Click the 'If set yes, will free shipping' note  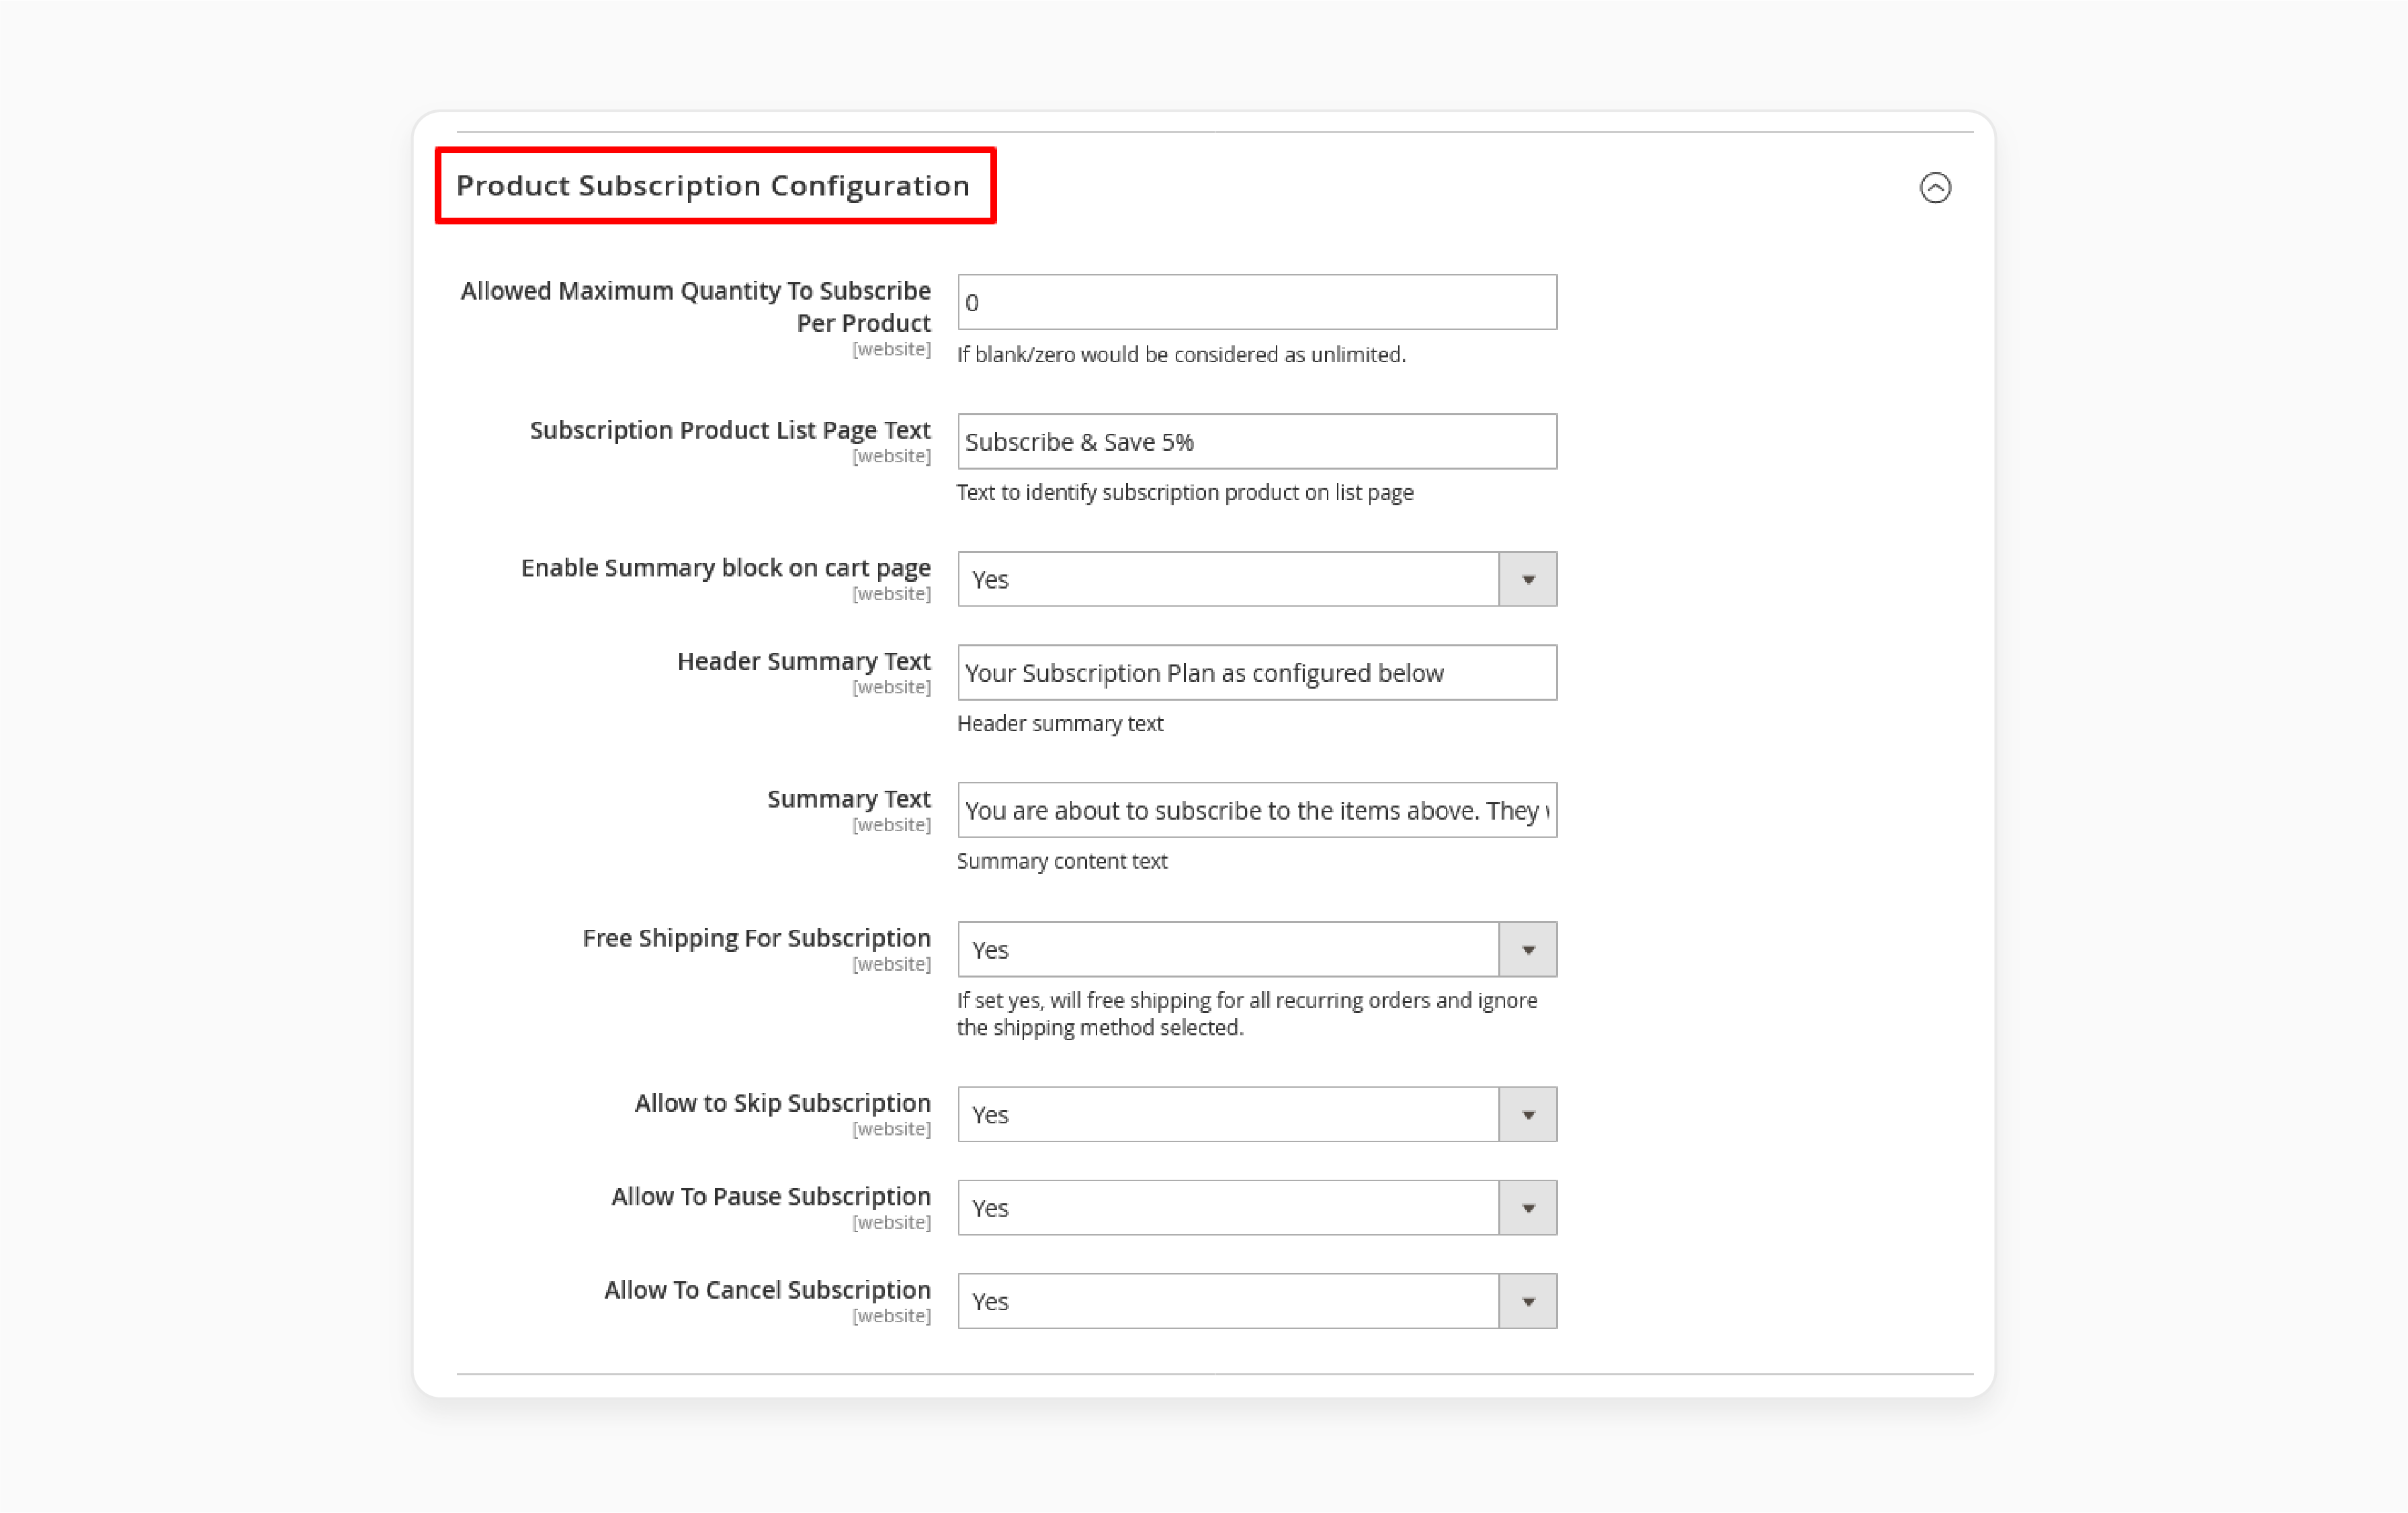point(1247,1014)
